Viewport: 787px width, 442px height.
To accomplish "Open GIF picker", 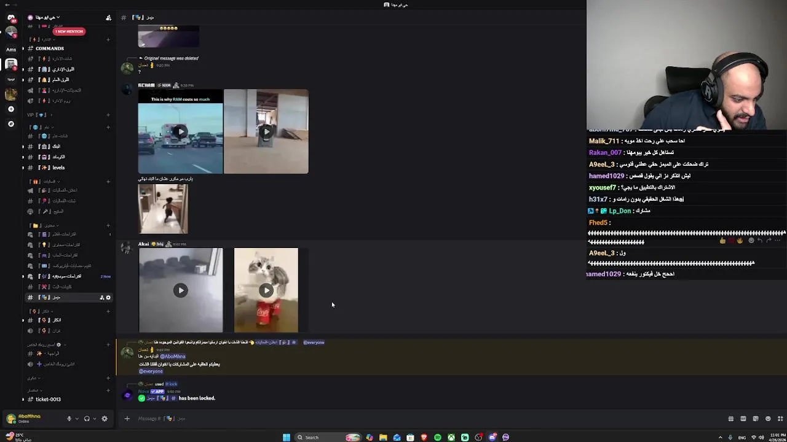I will (x=743, y=419).
